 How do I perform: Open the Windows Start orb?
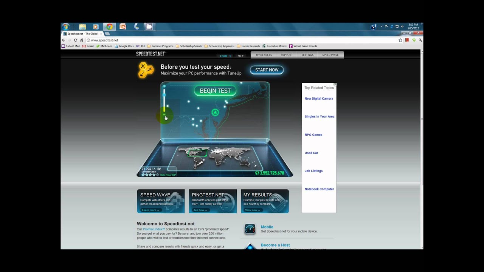[66, 26]
